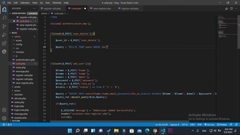Click Prettier in status bar

222,124
